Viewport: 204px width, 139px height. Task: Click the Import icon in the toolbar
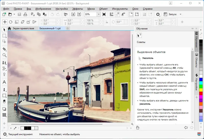coord(73,14)
